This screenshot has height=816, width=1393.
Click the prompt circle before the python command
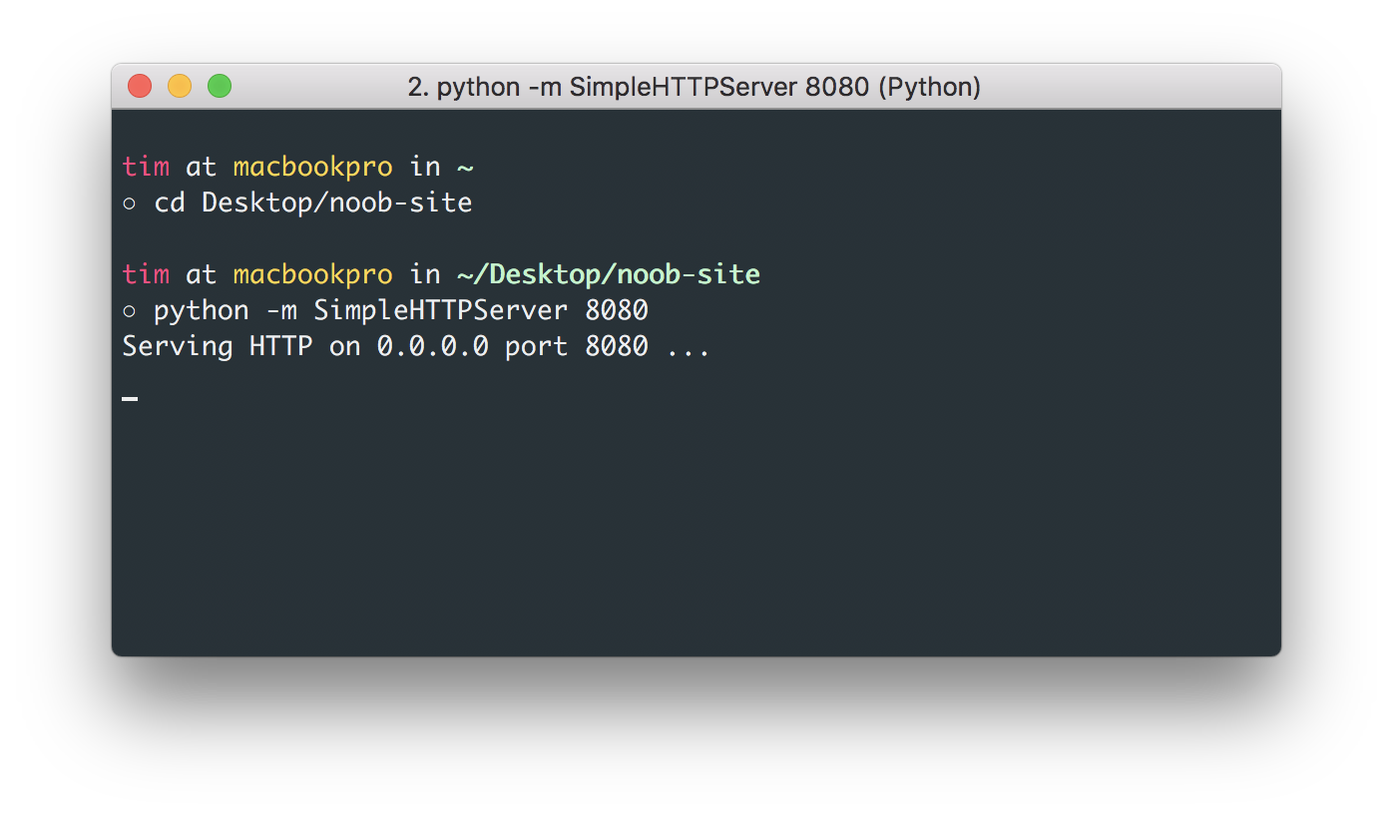[x=129, y=311]
